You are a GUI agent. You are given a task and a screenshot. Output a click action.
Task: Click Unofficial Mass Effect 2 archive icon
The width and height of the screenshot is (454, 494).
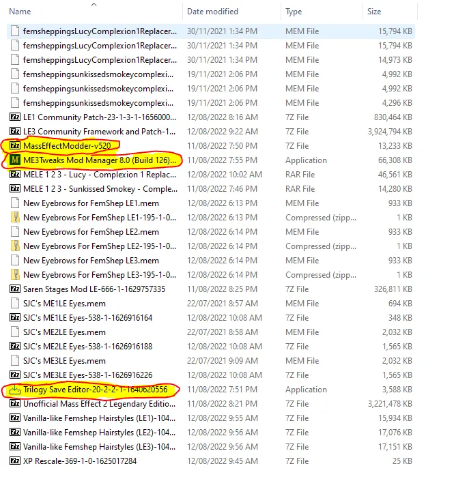click(15, 404)
